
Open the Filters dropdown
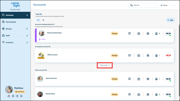[168, 5]
